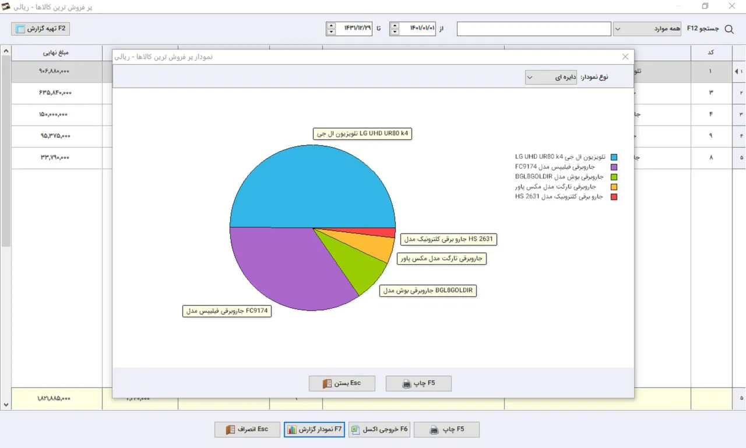The width and height of the screenshot is (746, 448).
Task: Decrease the 'از' start date with down arrow
Action: pyautogui.click(x=395, y=32)
